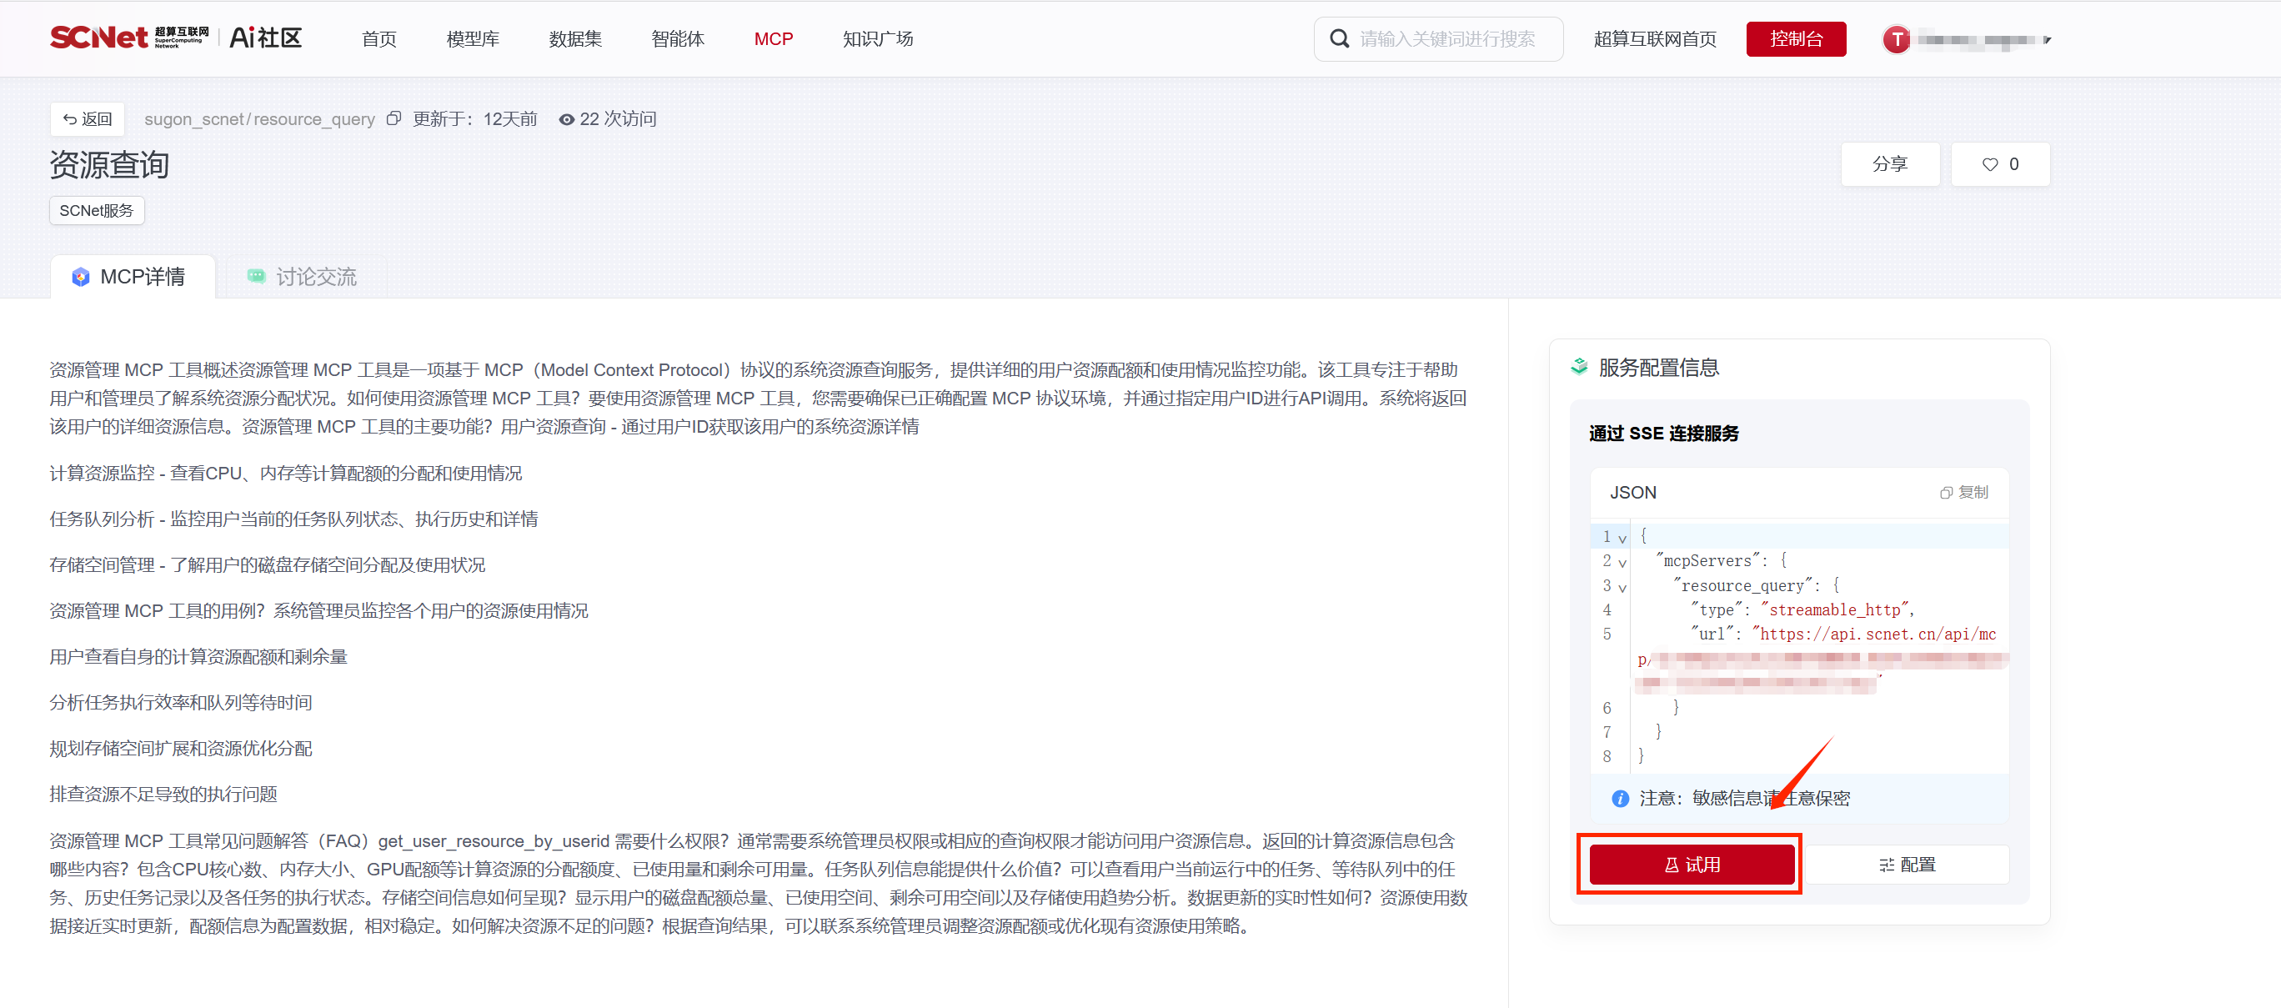The width and height of the screenshot is (2281, 1008).
Task: Click the red T user avatar
Action: (x=1896, y=39)
